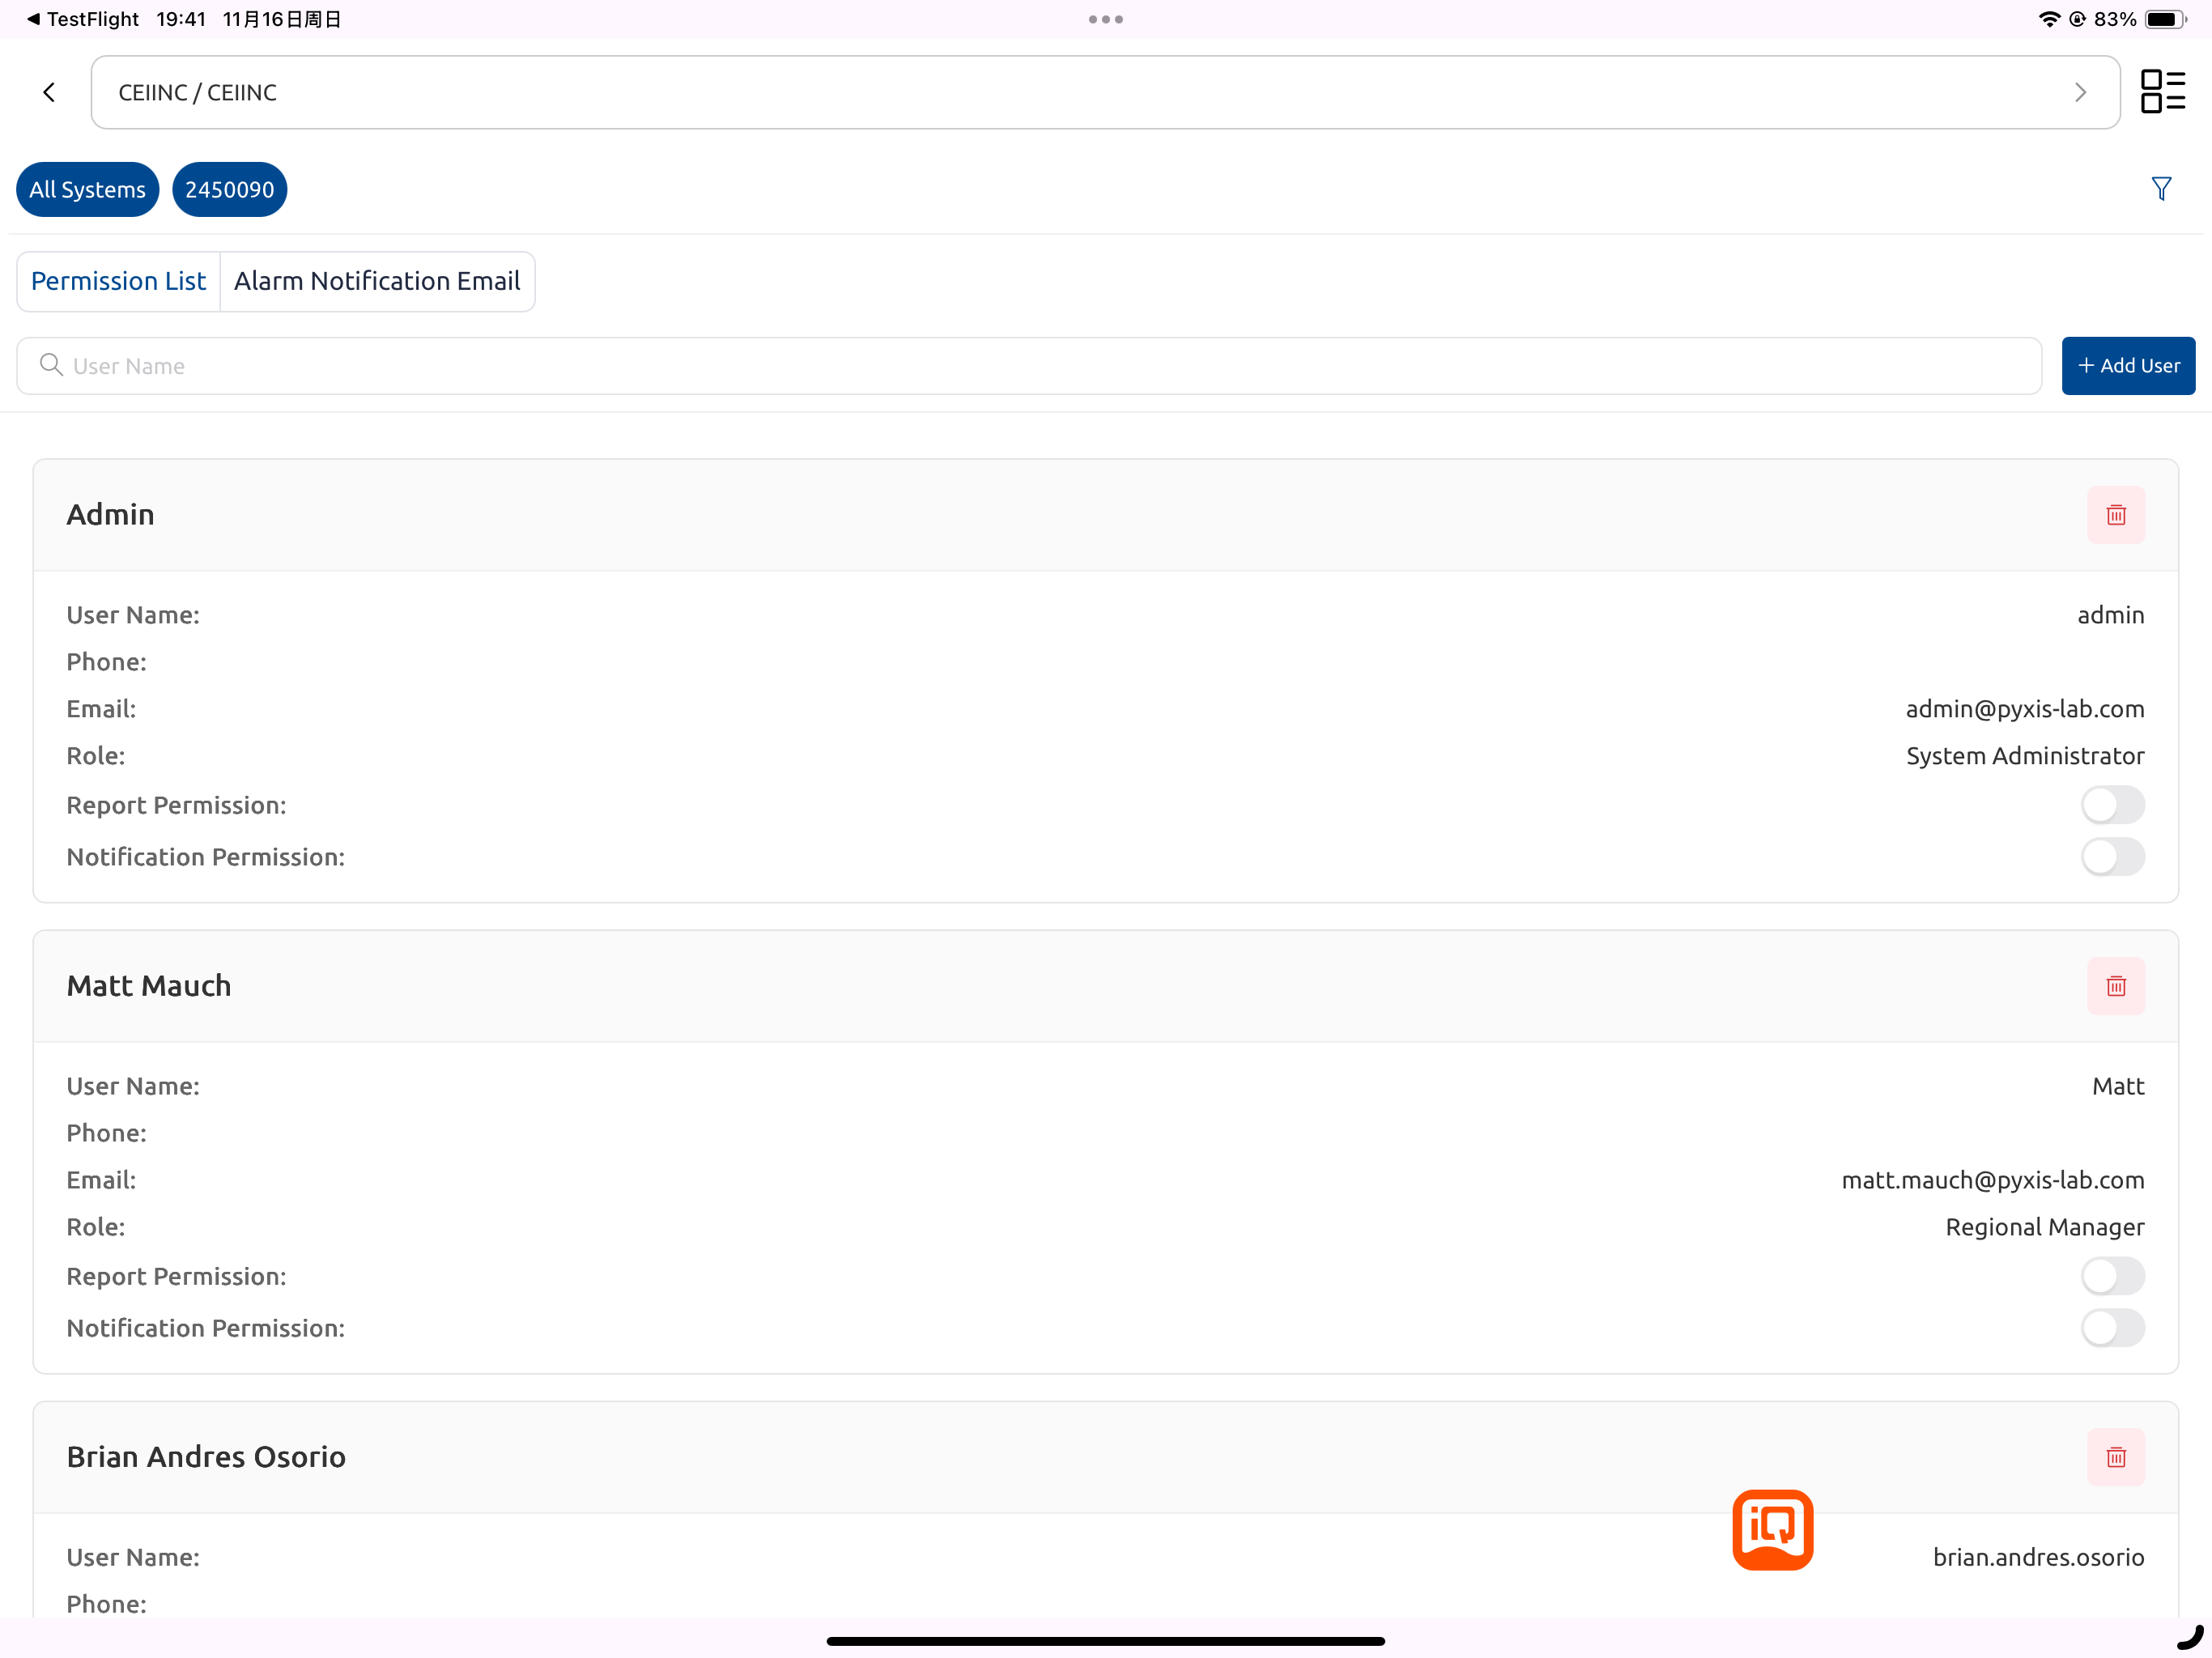Click the Add User button
2212x1658 pixels.
pos(2128,366)
